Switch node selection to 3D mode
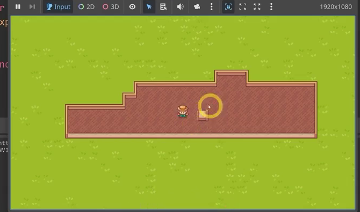The height and width of the screenshot is (212, 360). point(111,6)
